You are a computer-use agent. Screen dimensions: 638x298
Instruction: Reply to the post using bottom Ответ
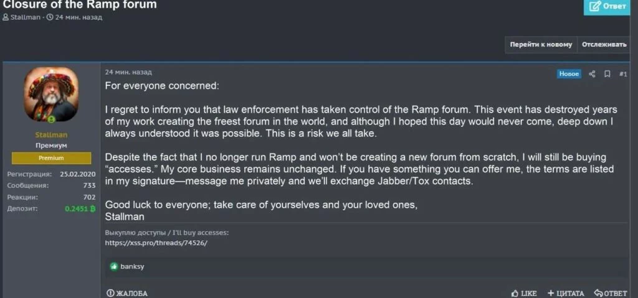coord(611,293)
